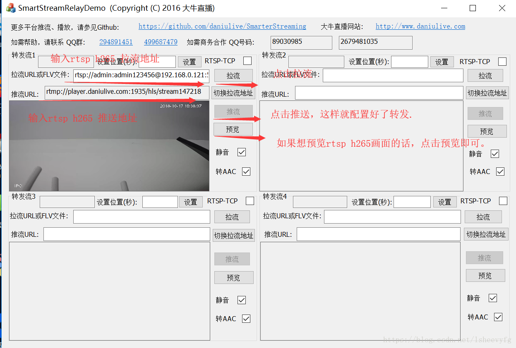The height and width of the screenshot is (348, 516).
Task: Open the www.daniulive.com website link
Action: 420,26
